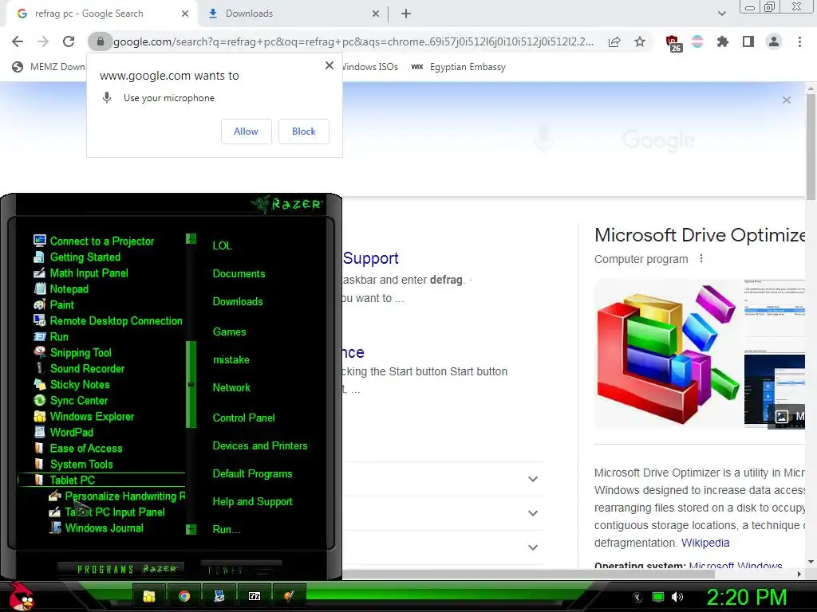This screenshot has height=612, width=817.
Task: Open Devices and Printers
Action: [x=259, y=446]
